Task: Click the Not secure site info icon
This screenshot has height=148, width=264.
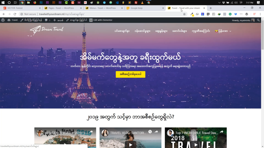Action: pos(22,14)
